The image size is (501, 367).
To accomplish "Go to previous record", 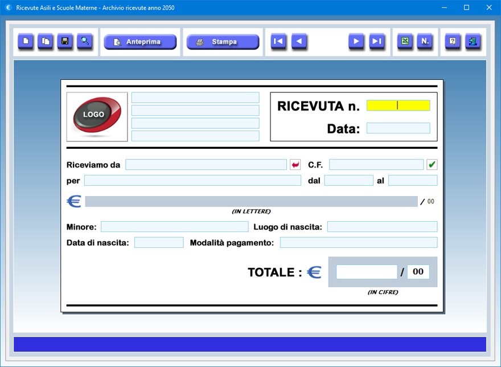I will click(299, 42).
